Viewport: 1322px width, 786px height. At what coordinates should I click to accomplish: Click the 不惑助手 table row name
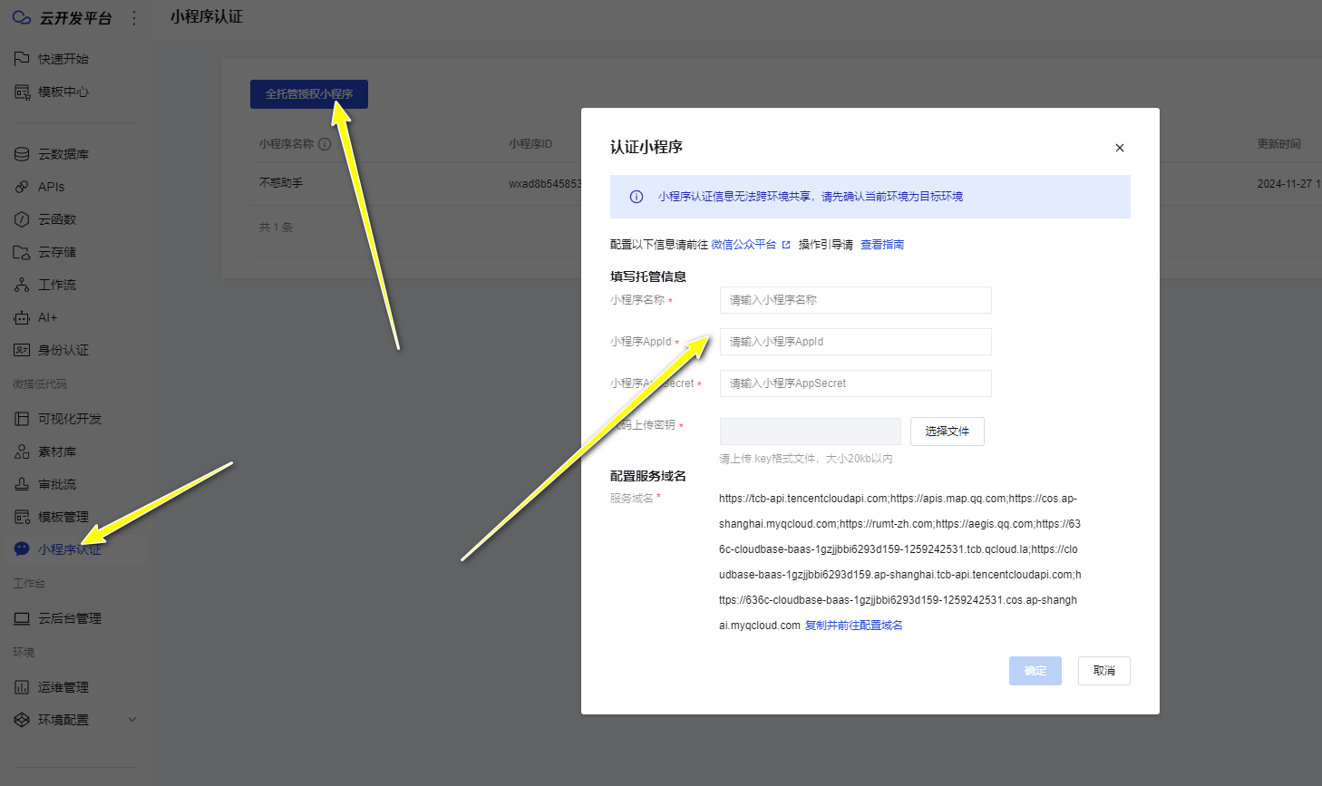tap(281, 183)
